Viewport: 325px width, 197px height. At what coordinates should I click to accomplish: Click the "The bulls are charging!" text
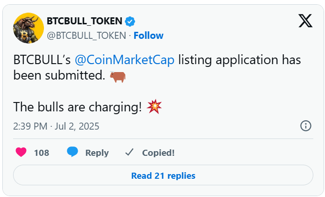[x=78, y=107]
